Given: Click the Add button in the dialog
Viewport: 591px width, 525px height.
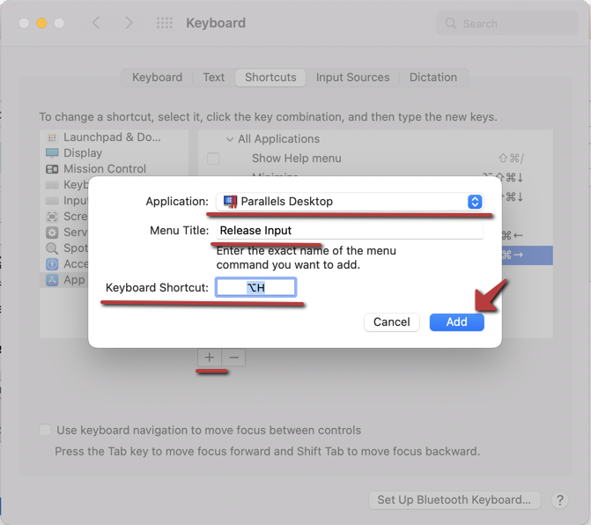Looking at the screenshot, I should tap(456, 322).
